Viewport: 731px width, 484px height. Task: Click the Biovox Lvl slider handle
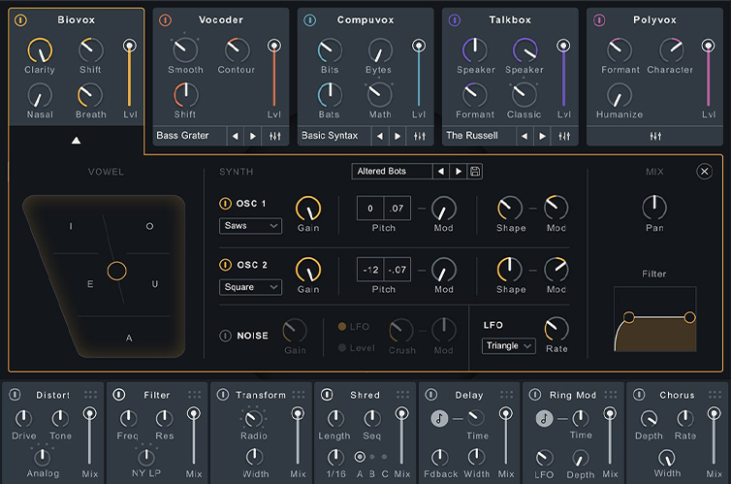(130, 46)
